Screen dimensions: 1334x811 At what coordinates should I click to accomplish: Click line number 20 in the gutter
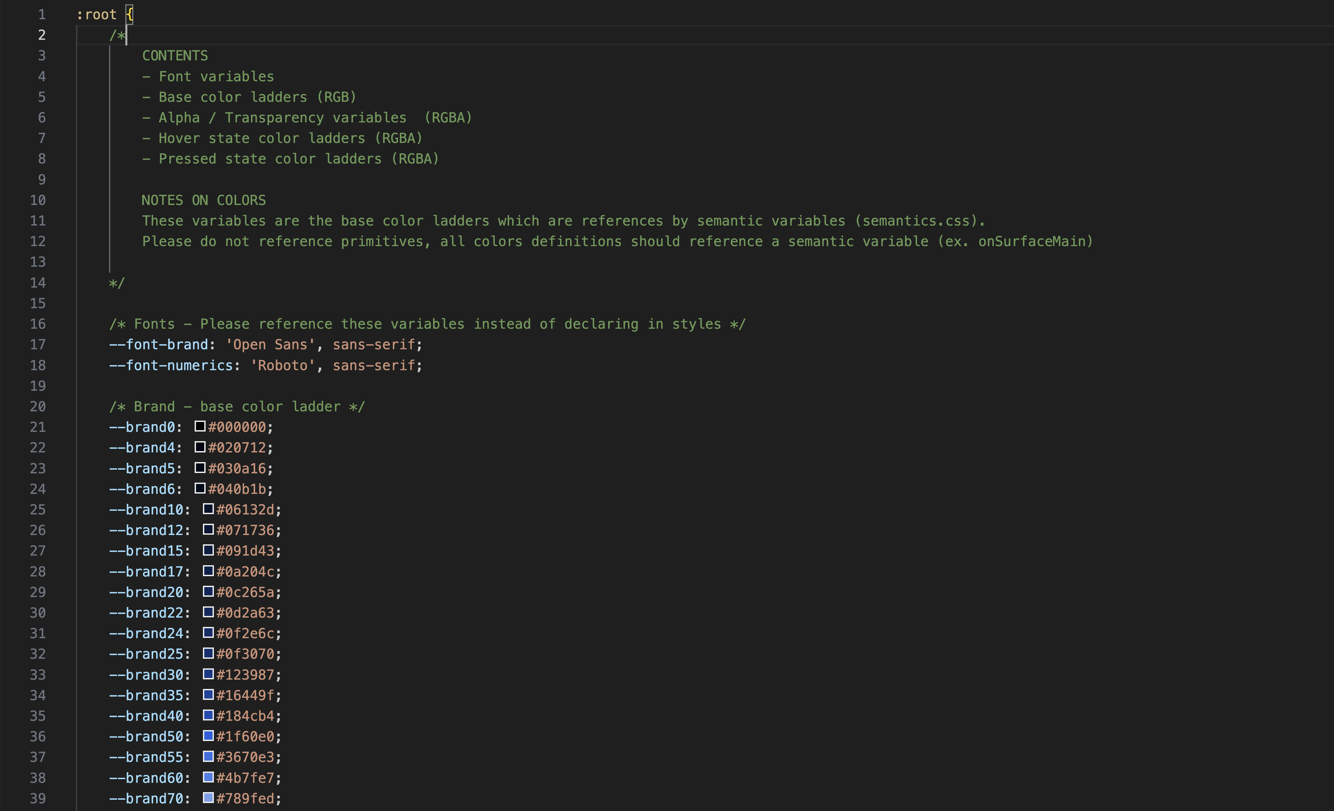(38, 407)
